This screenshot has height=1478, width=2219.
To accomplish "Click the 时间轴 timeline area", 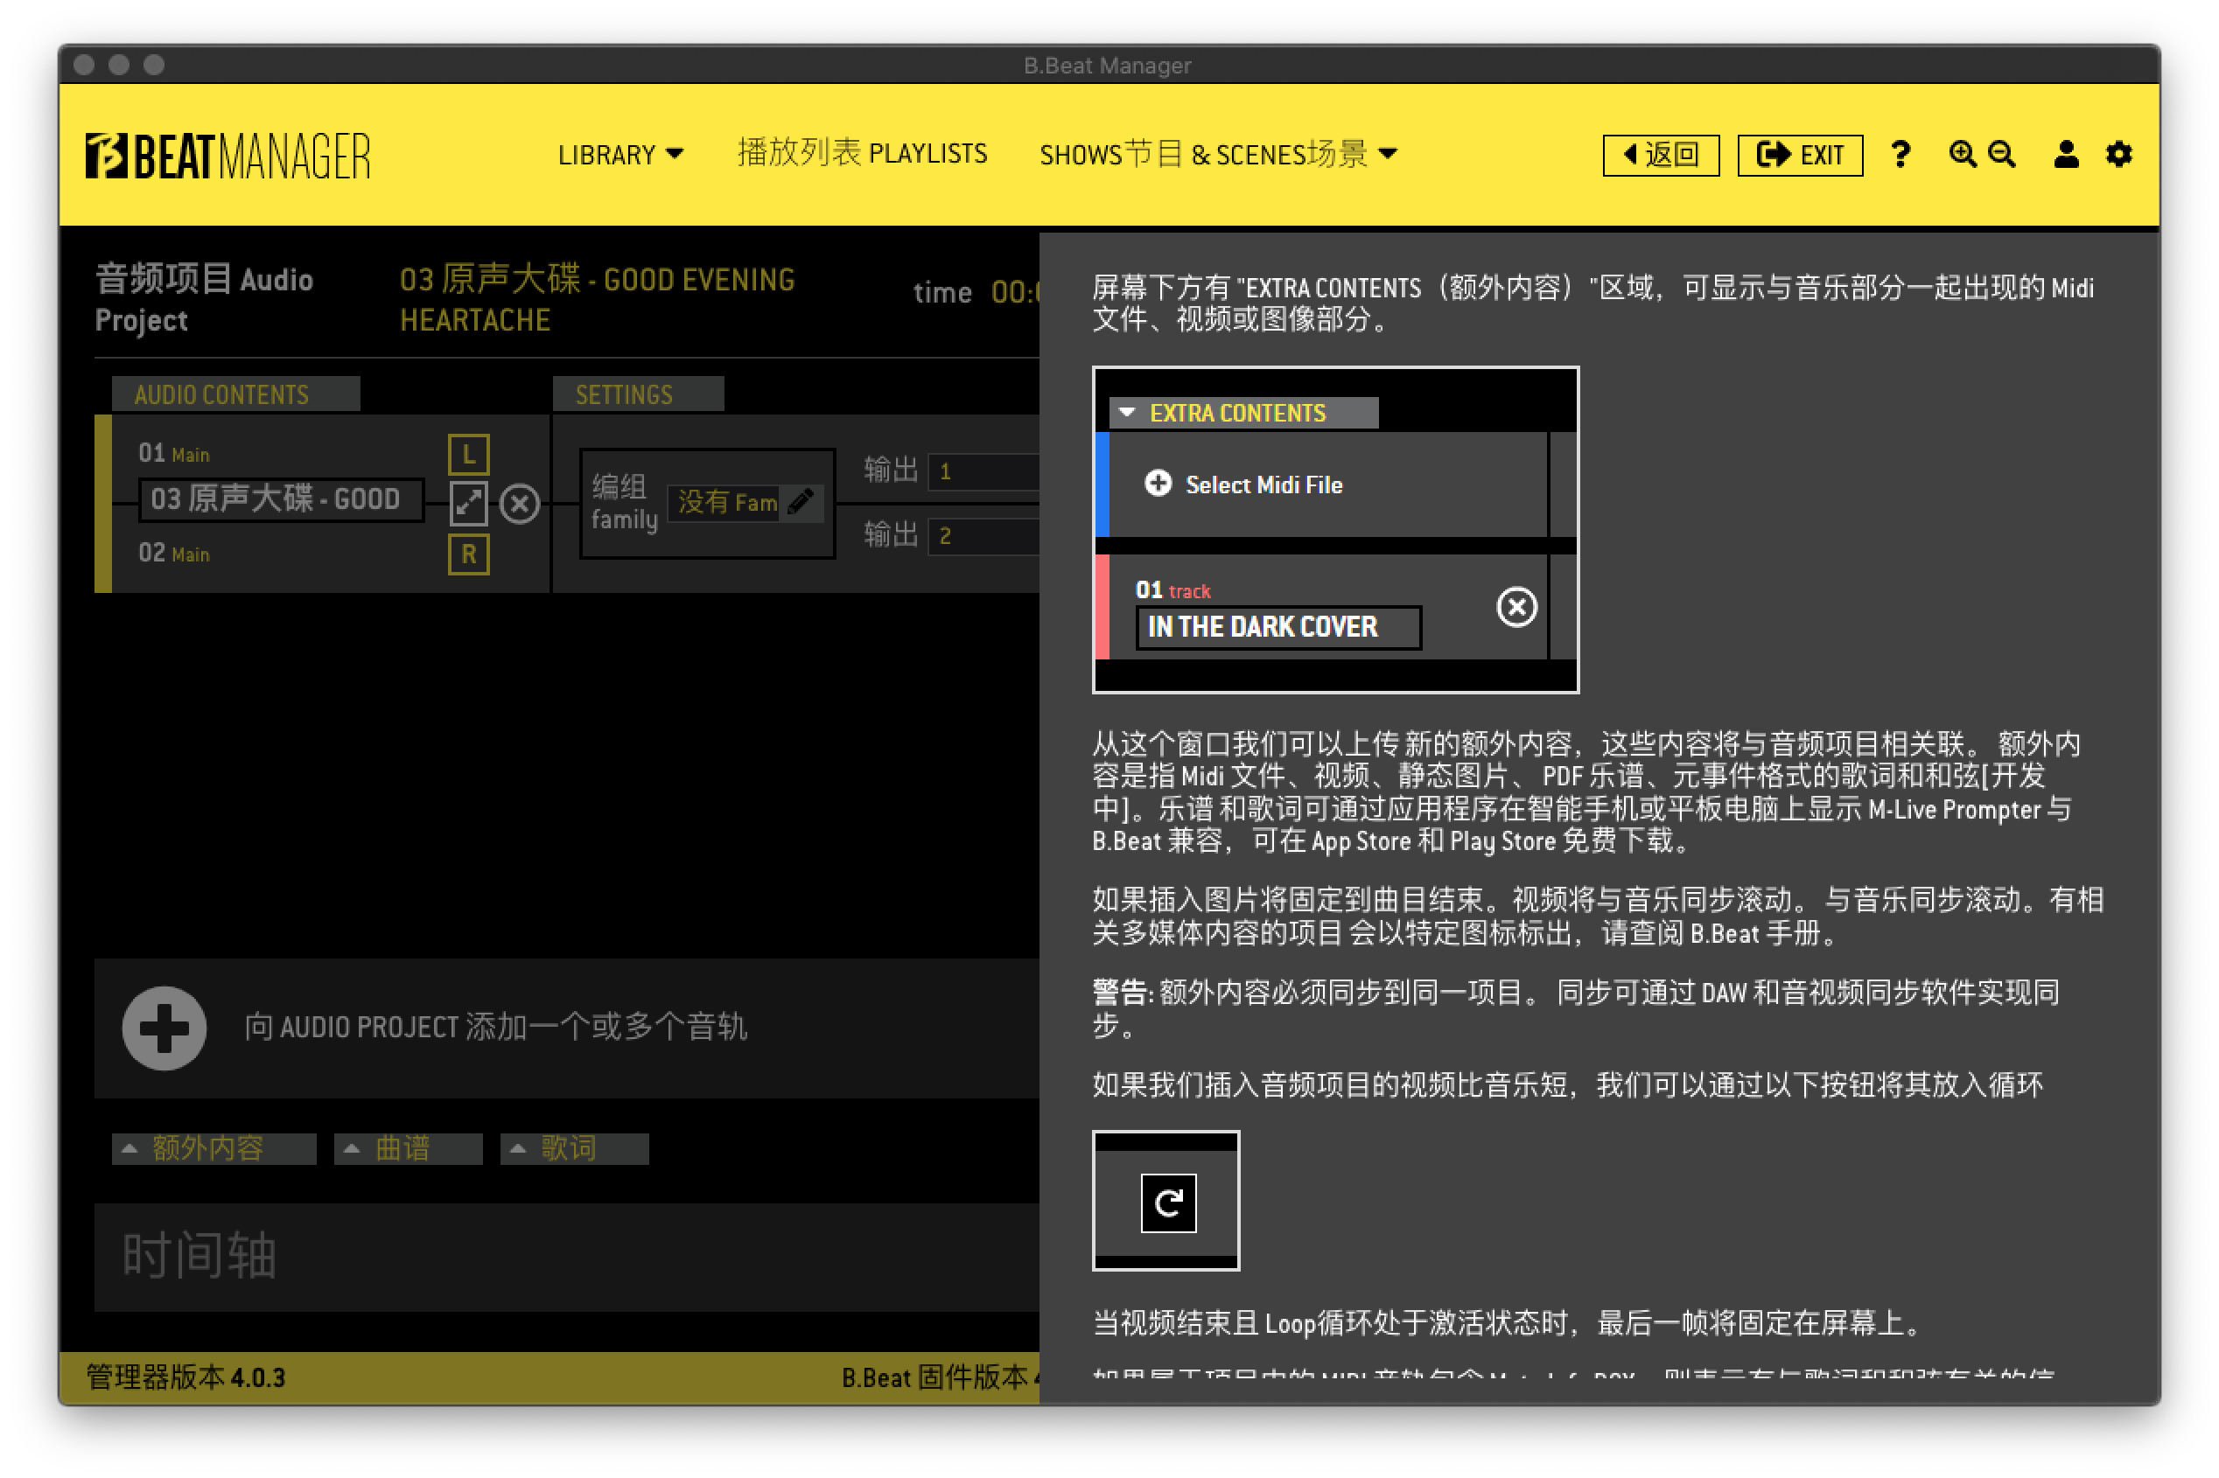I will pos(566,1257).
